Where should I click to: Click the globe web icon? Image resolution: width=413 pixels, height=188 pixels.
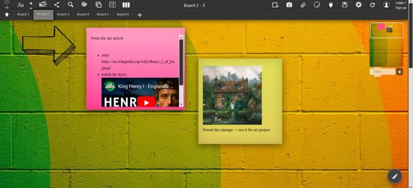click(x=84, y=5)
